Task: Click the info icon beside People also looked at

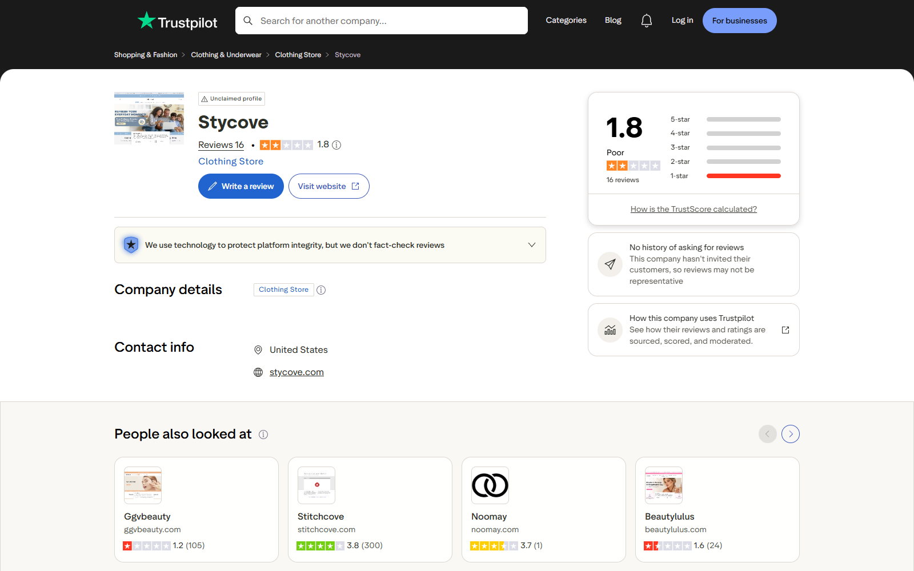Action: (263, 435)
